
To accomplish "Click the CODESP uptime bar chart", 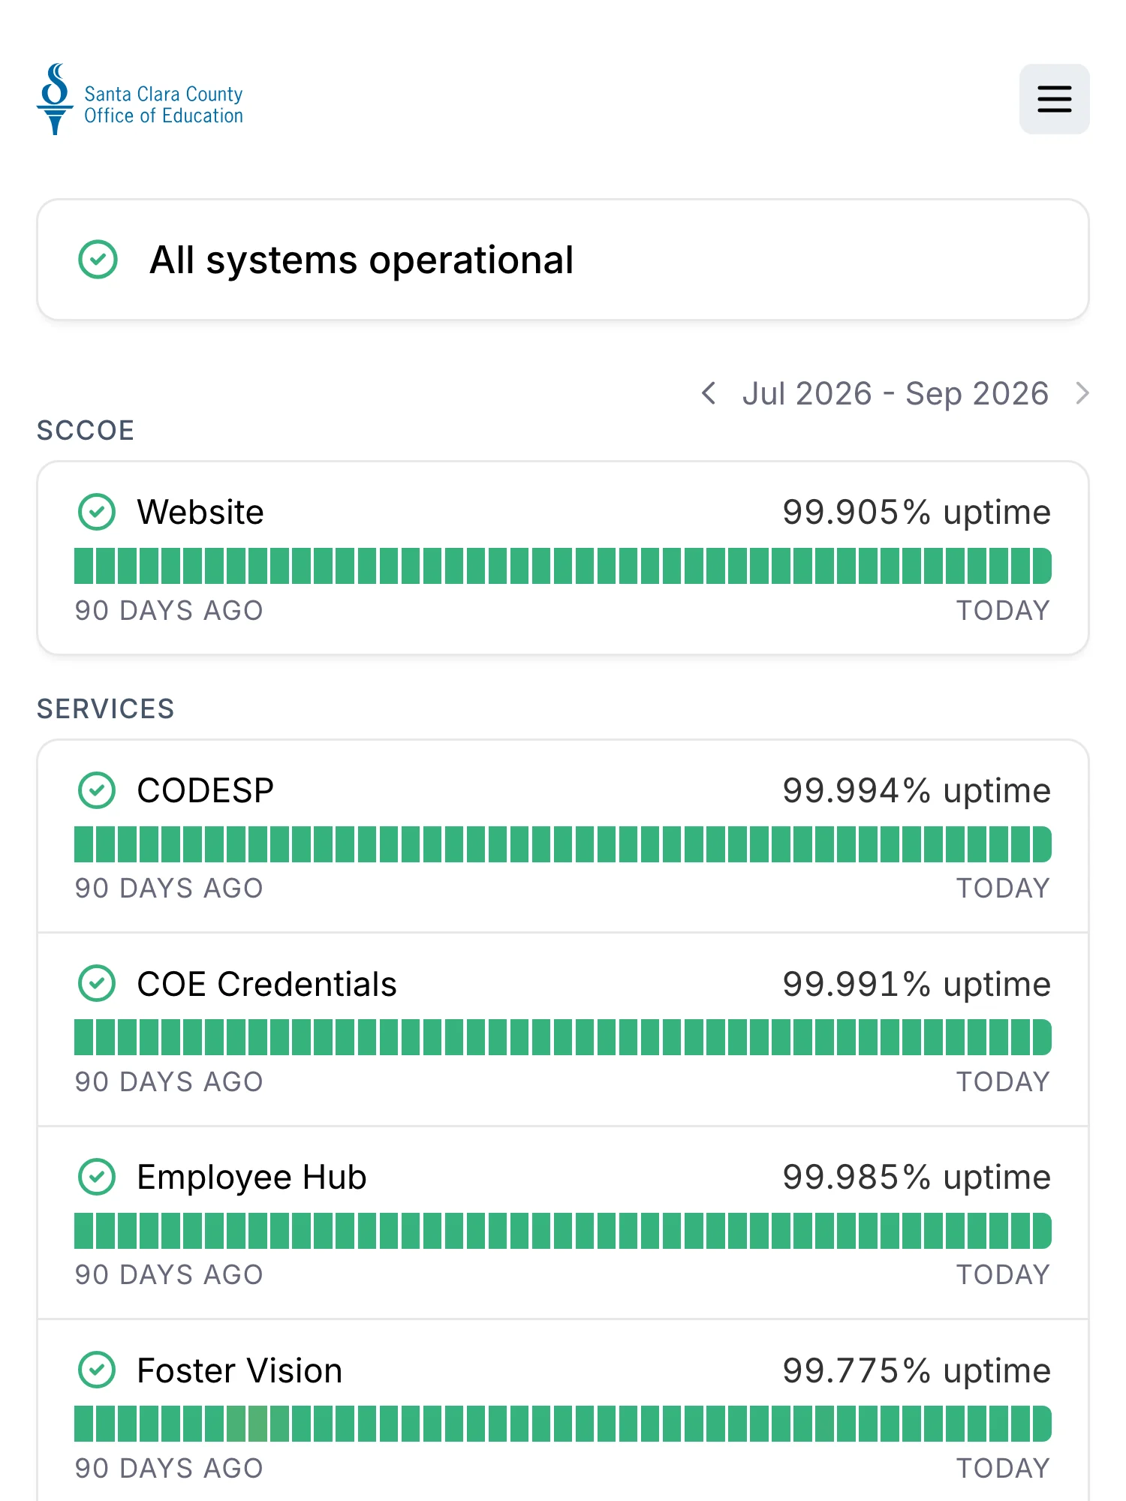I will (x=563, y=844).
